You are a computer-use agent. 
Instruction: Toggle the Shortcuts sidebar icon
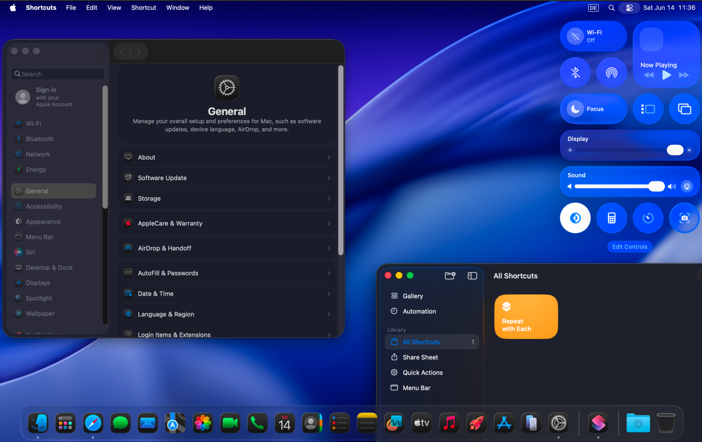click(x=472, y=276)
